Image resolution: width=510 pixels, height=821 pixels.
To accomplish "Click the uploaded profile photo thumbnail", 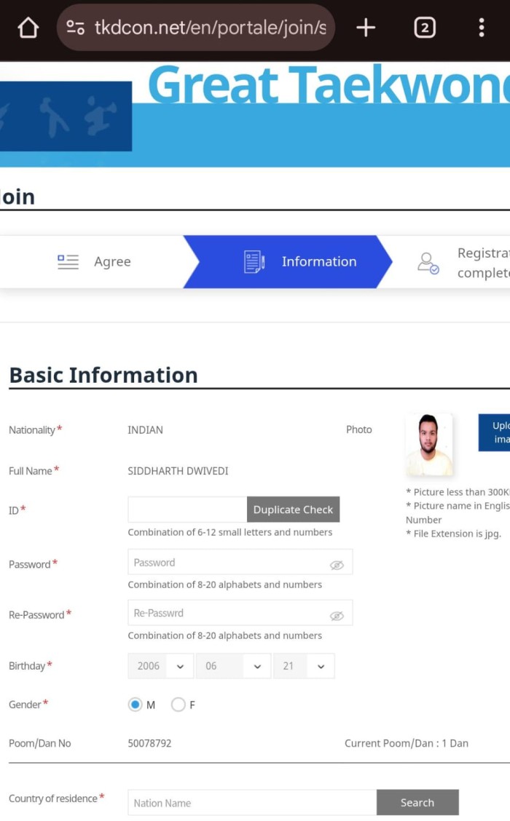I will pos(429,445).
